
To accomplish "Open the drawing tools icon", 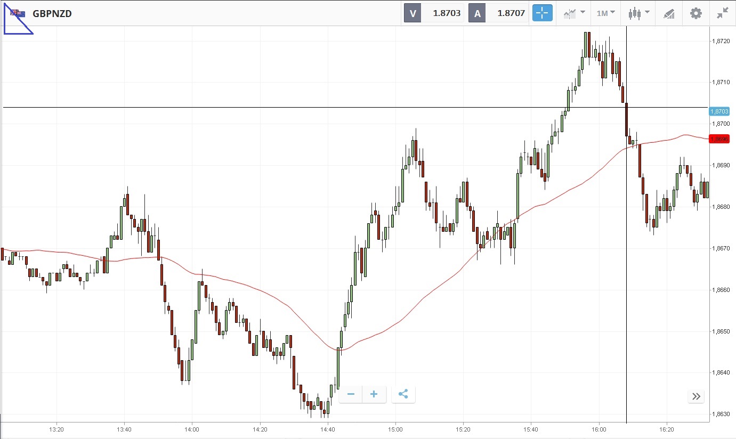I will click(x=669, y=13).
